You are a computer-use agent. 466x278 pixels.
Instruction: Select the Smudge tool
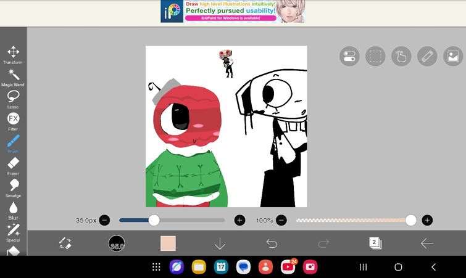click(x=13, y=189)
